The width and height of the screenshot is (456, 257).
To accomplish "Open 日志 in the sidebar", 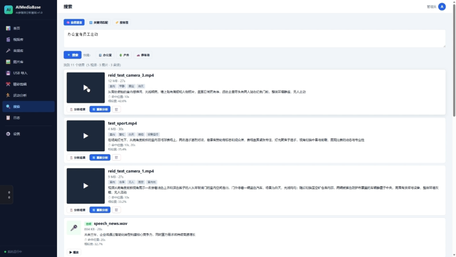I will [x=28, y=118].
